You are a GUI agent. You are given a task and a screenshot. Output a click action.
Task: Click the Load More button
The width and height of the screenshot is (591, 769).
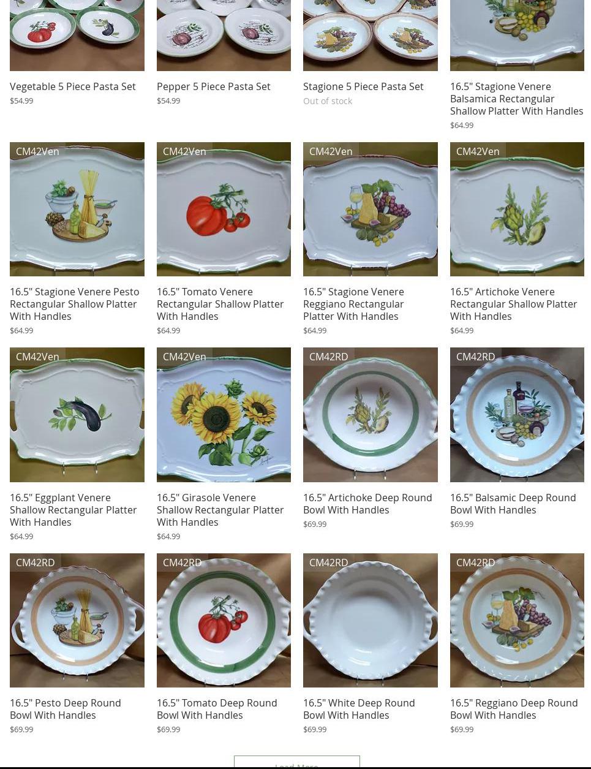[x=297, y=763]
